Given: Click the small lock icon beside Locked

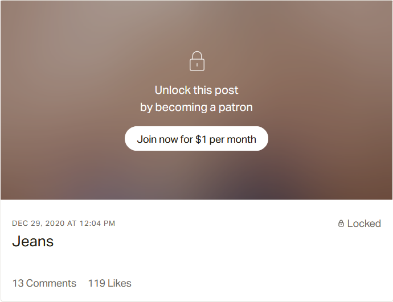Looking at the screenshot, I should (x=341, y=224).
